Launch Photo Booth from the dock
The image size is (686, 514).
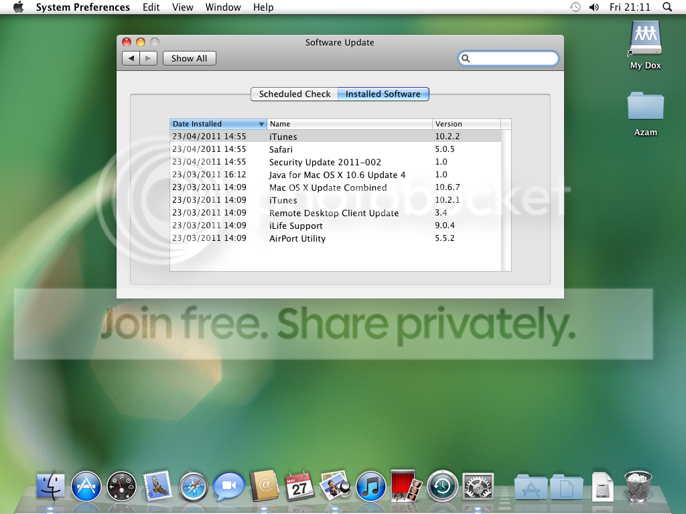click(406, 486)
